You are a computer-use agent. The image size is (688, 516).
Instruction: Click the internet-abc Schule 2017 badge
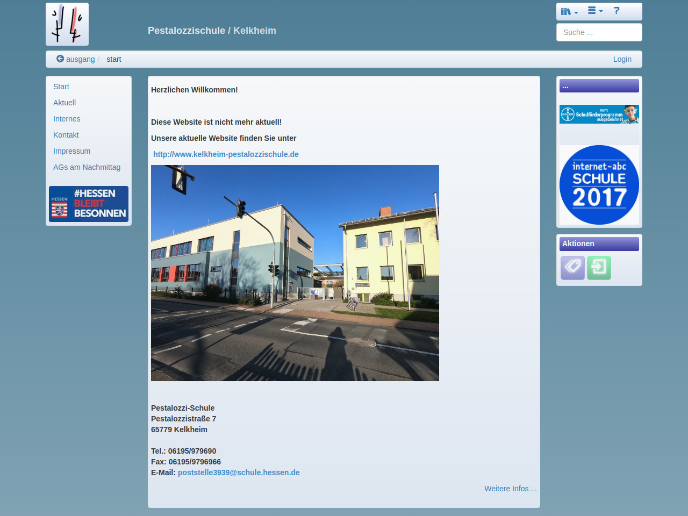pos(599,185)
